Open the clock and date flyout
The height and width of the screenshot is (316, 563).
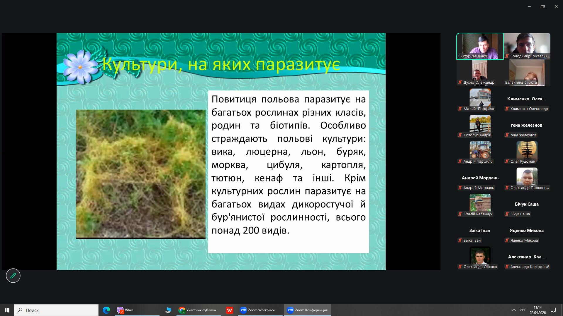[537, 310]
